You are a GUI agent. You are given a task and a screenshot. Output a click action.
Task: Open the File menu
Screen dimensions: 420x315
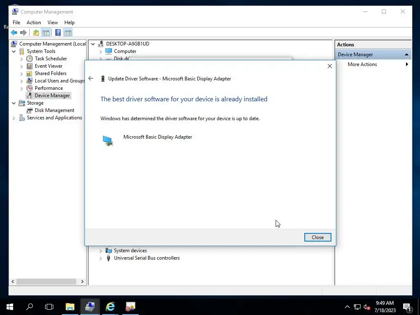point(16,23)
